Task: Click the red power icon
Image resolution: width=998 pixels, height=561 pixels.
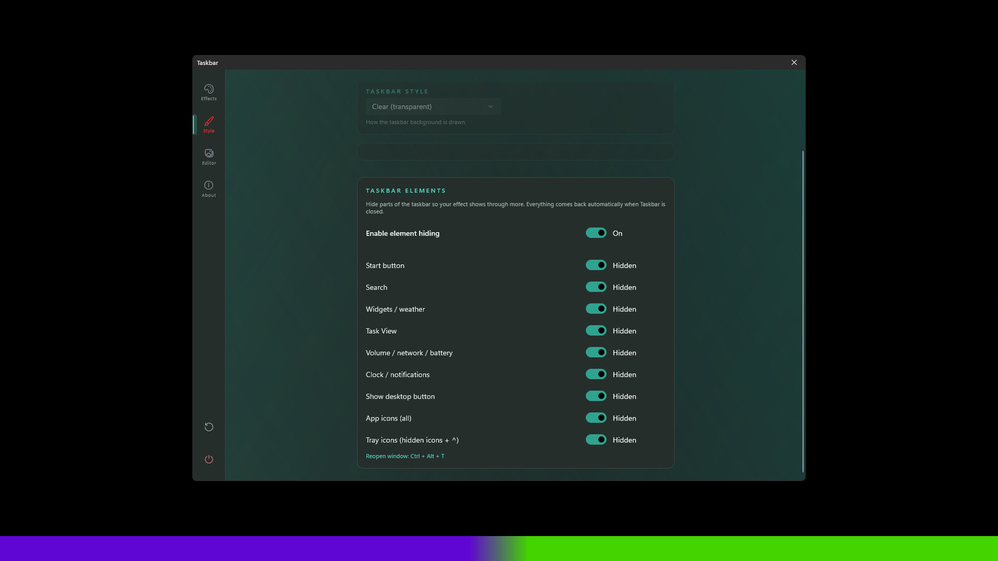Action: point(208,459)
